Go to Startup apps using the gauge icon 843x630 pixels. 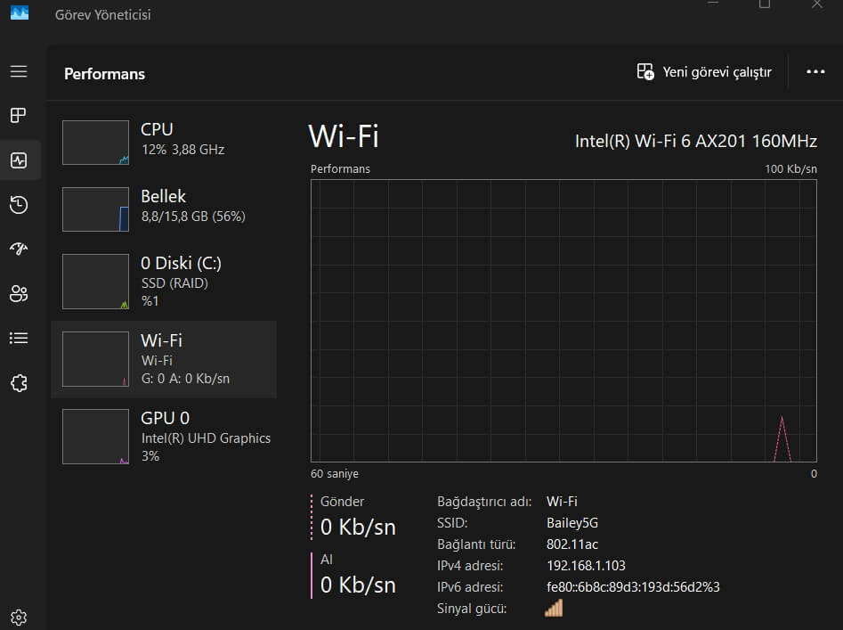click(19, 250)
